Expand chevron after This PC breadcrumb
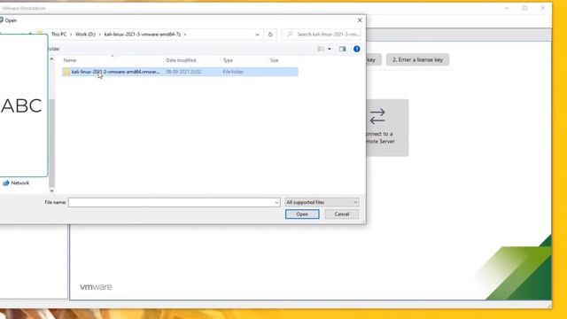Image resolution: width=567 pixels, height=319 pixels. point(71,35)
